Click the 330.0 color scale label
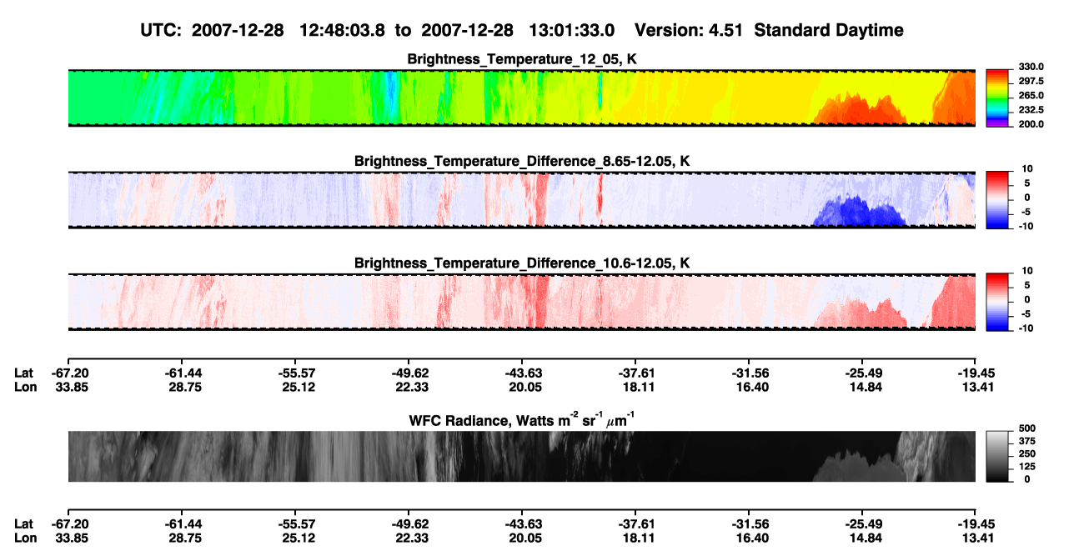This screenshot has width=1084, height=556. pos(1031,67)
